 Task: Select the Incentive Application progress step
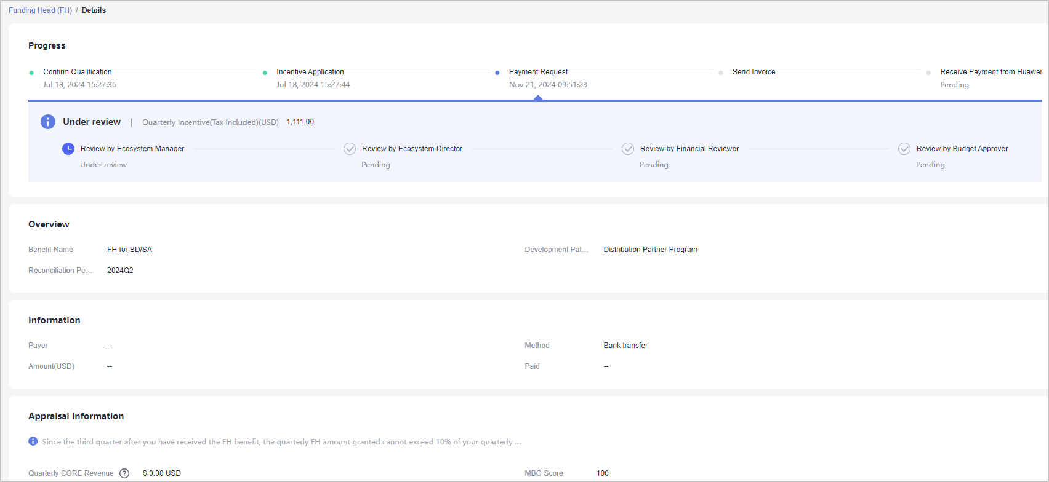coord(310,72)
